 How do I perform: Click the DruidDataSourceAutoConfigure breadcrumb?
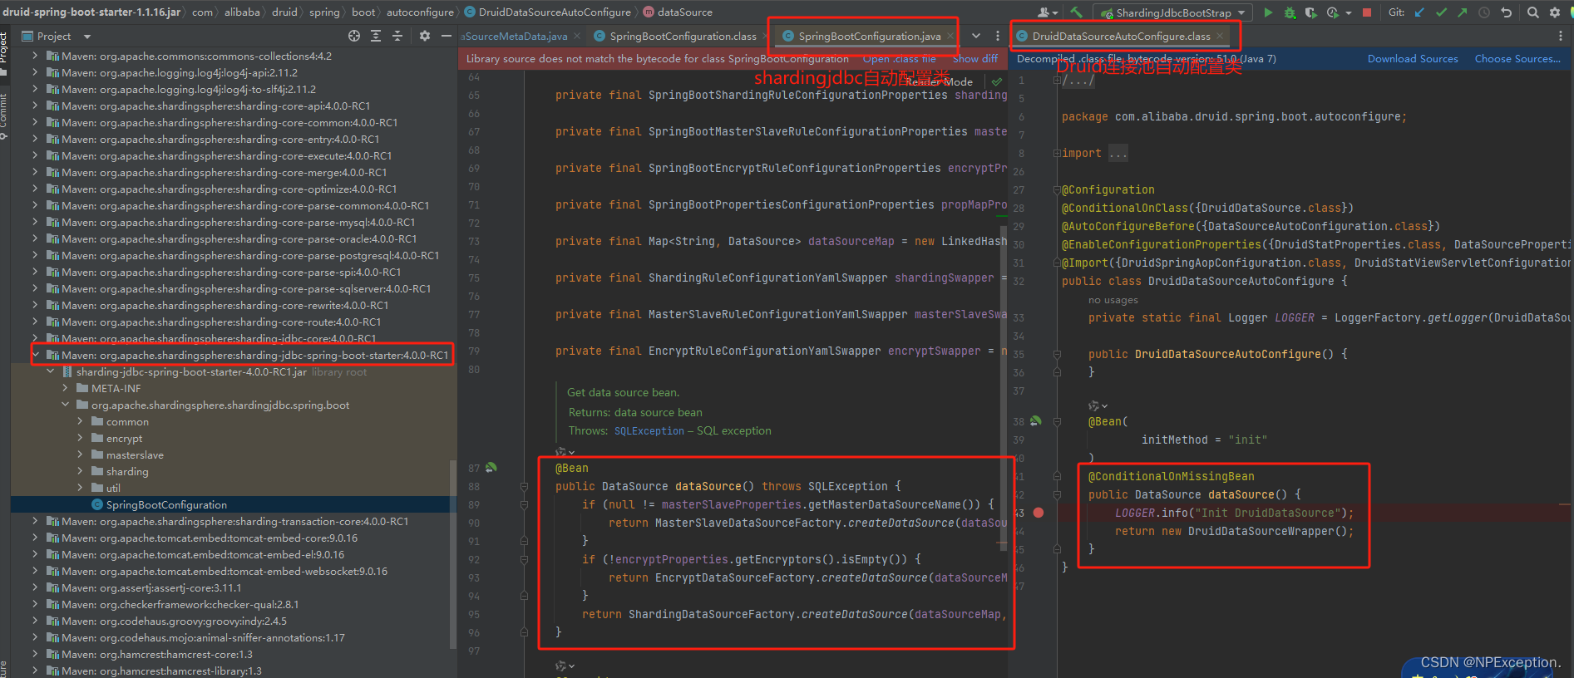click(x=555, y=12)
